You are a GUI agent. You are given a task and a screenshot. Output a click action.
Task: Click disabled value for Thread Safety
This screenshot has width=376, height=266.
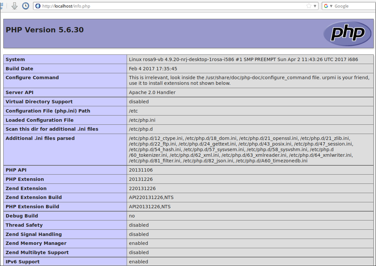coord(139,225)
